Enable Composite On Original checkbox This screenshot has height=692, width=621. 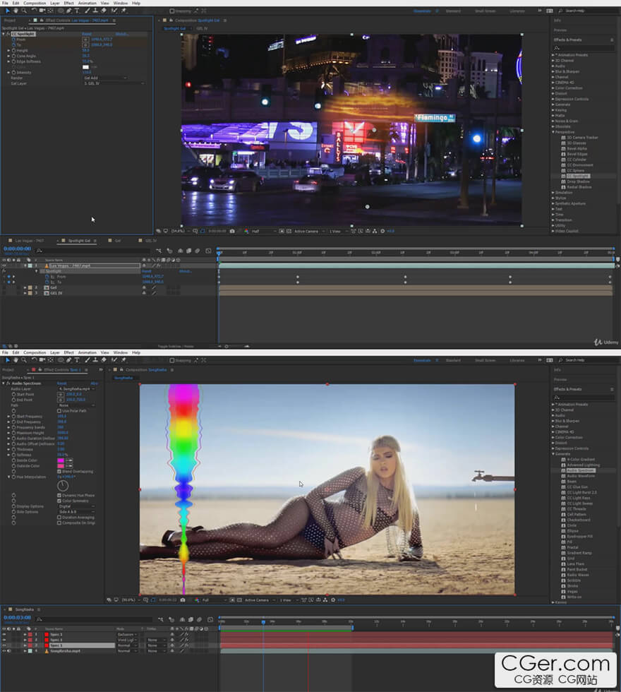[59, 523]
